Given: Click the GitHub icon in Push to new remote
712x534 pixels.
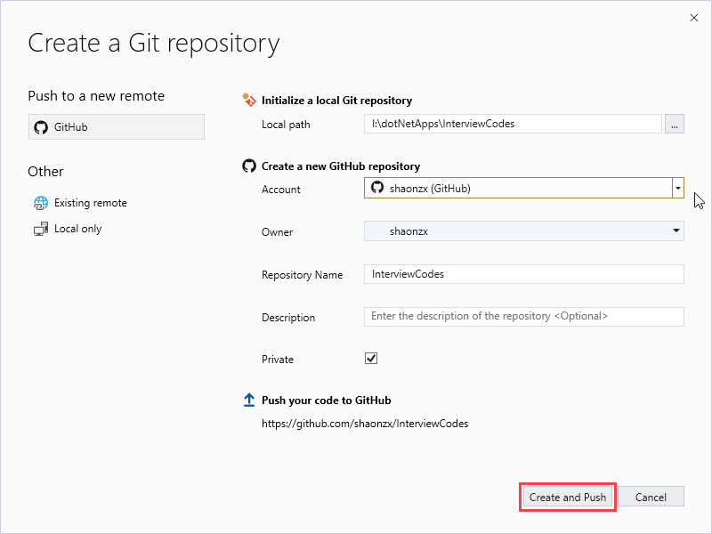Looking at the screenshot, I should pyautogui.click(x=40, y=127).
